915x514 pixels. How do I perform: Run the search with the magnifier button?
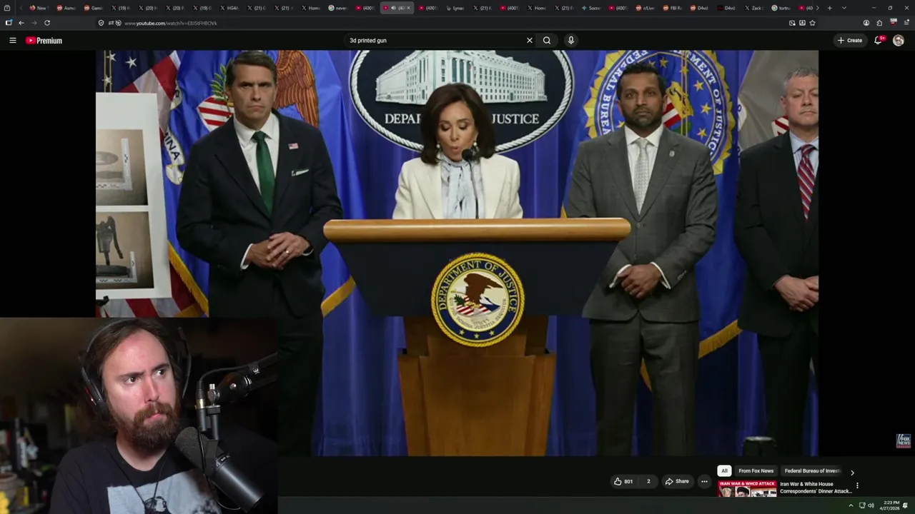pos(547,41)
